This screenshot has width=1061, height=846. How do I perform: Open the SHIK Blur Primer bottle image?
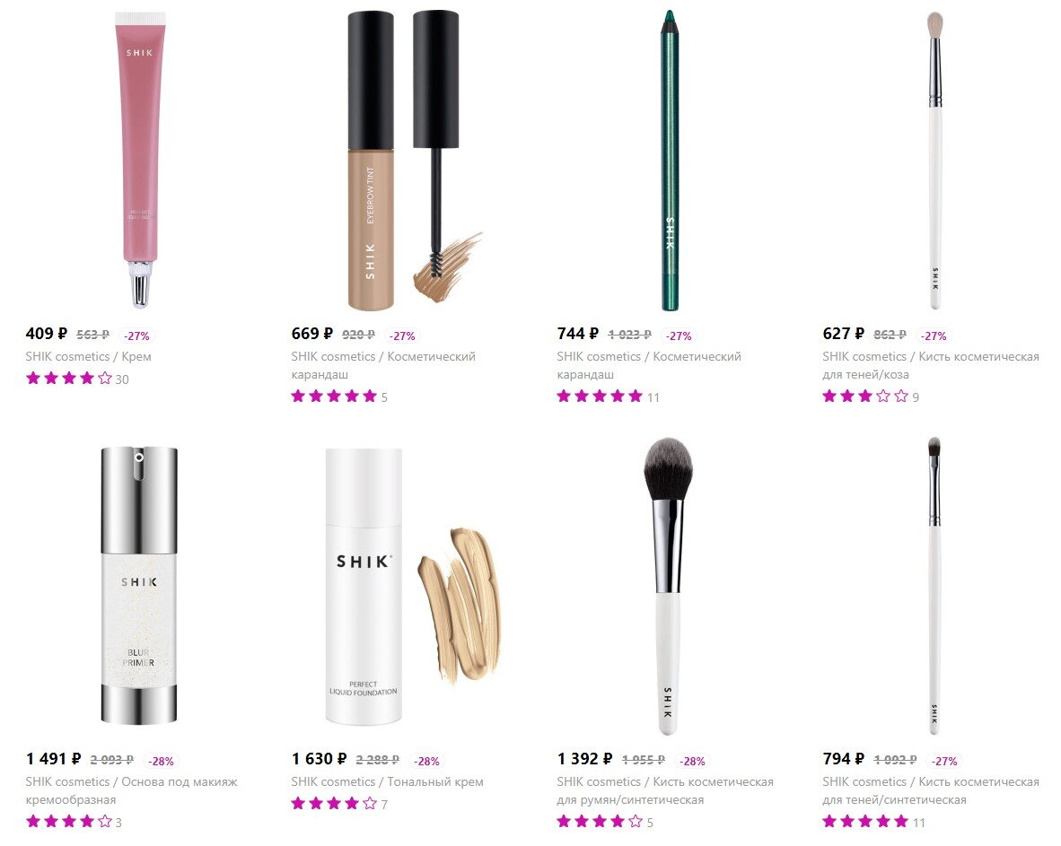coord(139,585)
